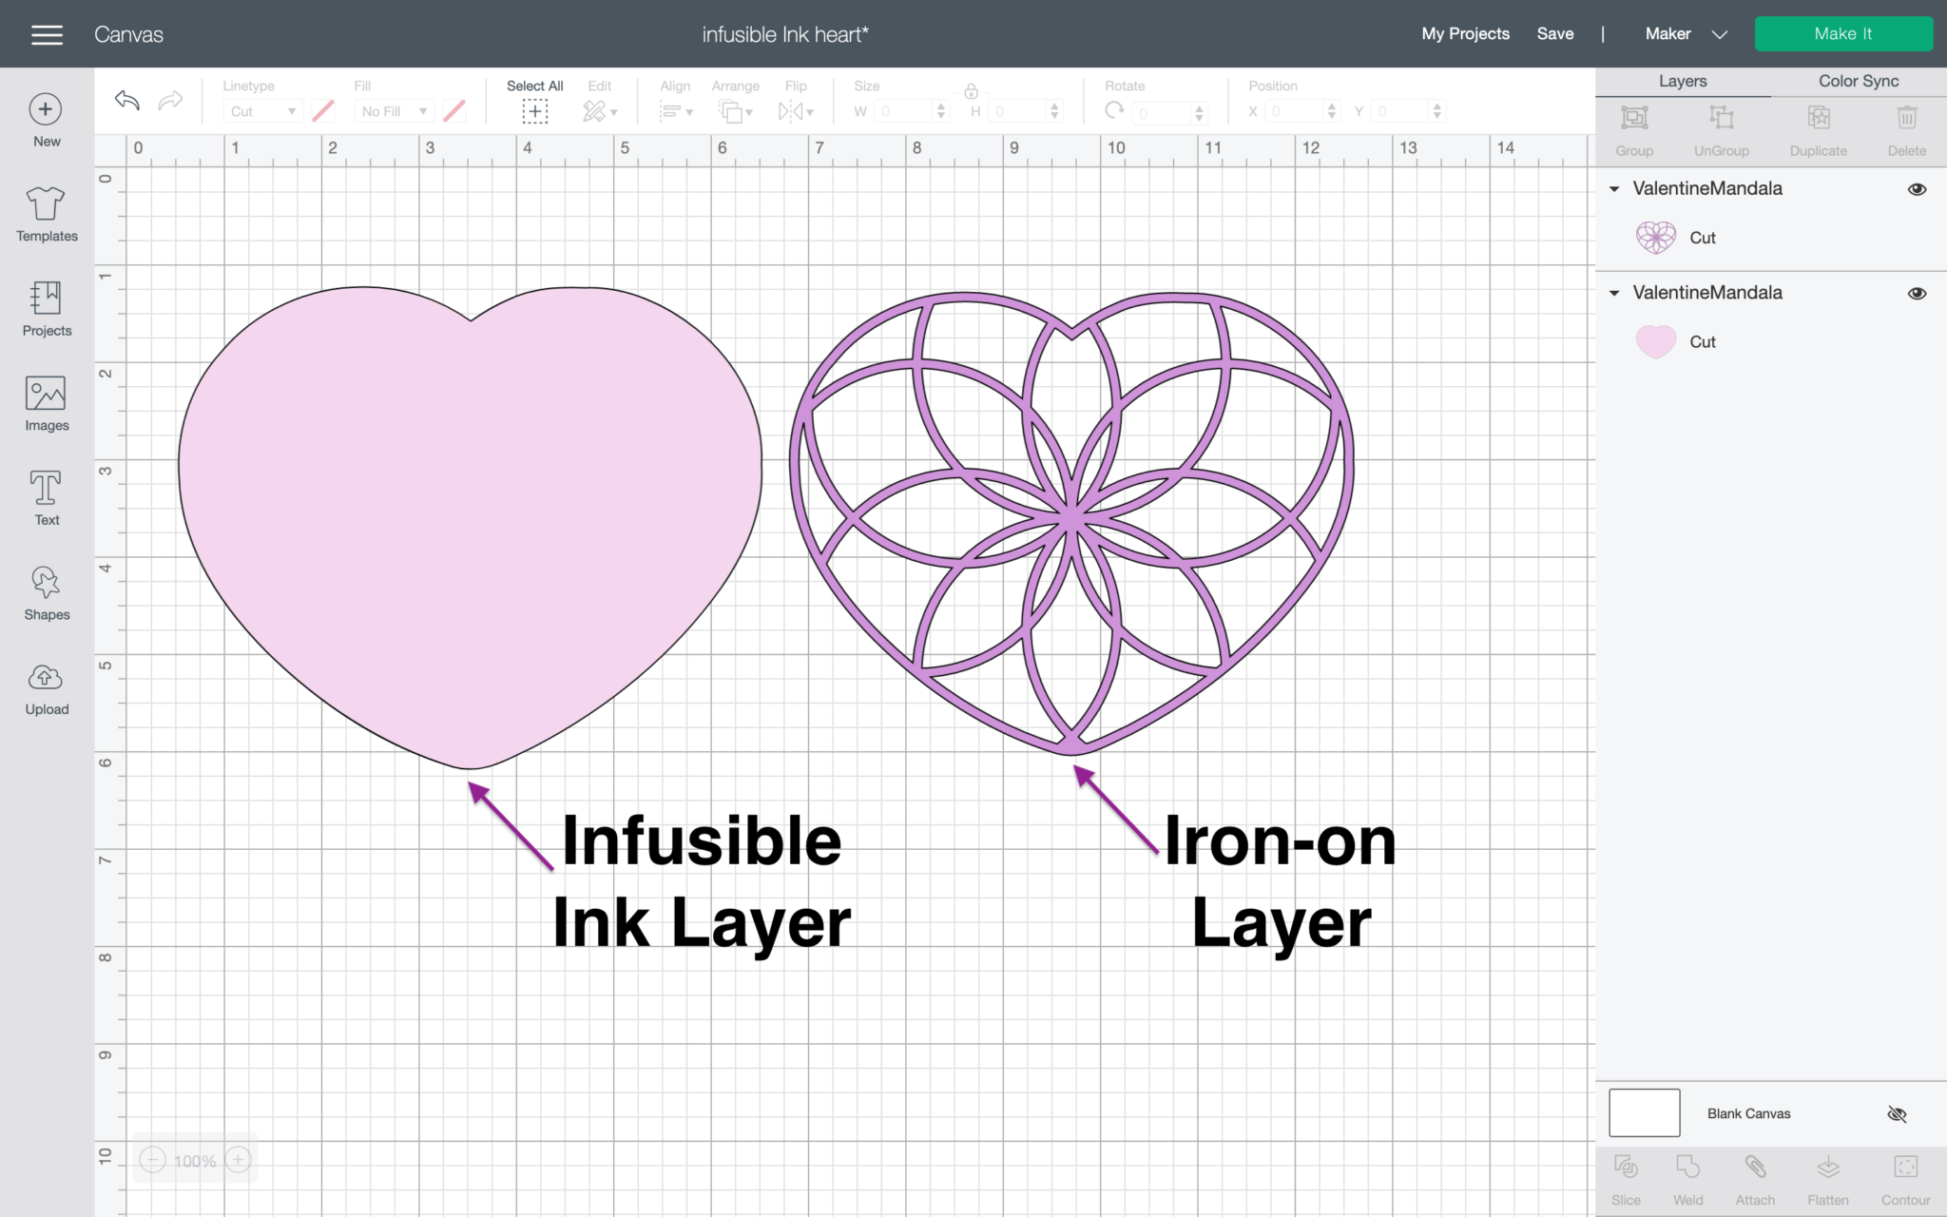Click the Upload icon in the left sidebar
This screenshot has width=1947, height=1217.
click(45, 685)
